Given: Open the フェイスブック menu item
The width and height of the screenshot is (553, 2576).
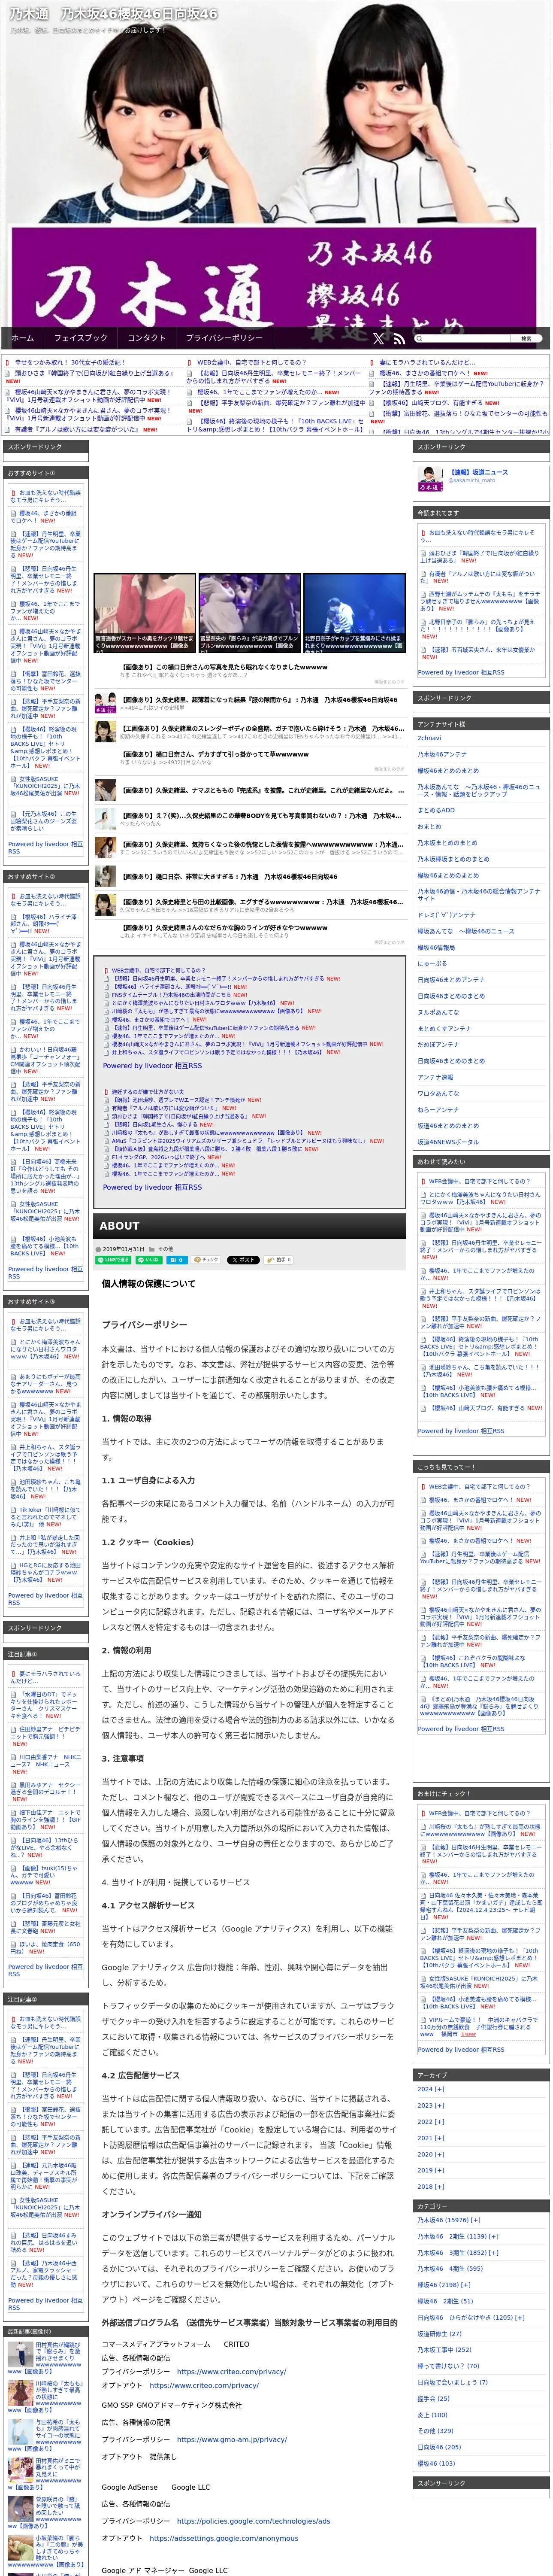Looking at the screenshot, I should (x=81, y=338).
